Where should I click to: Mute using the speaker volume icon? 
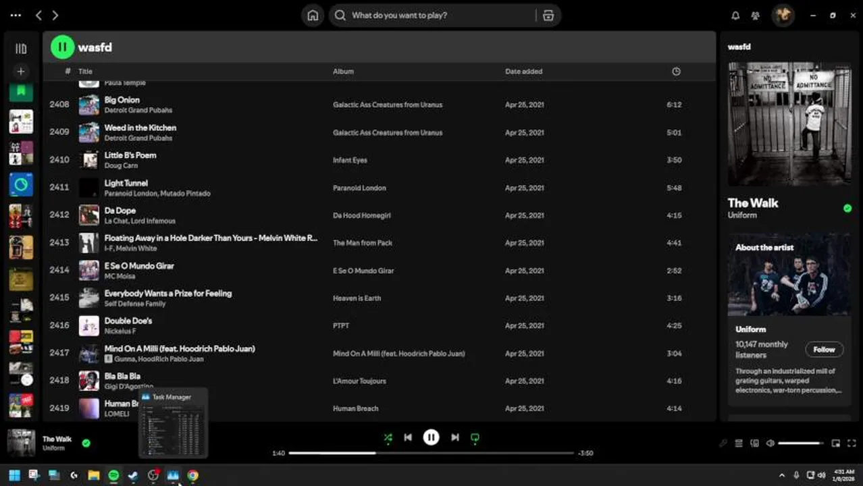point(768,443)
